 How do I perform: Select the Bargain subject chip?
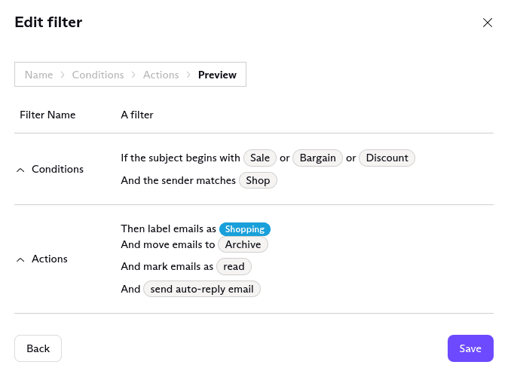point(318,158)
